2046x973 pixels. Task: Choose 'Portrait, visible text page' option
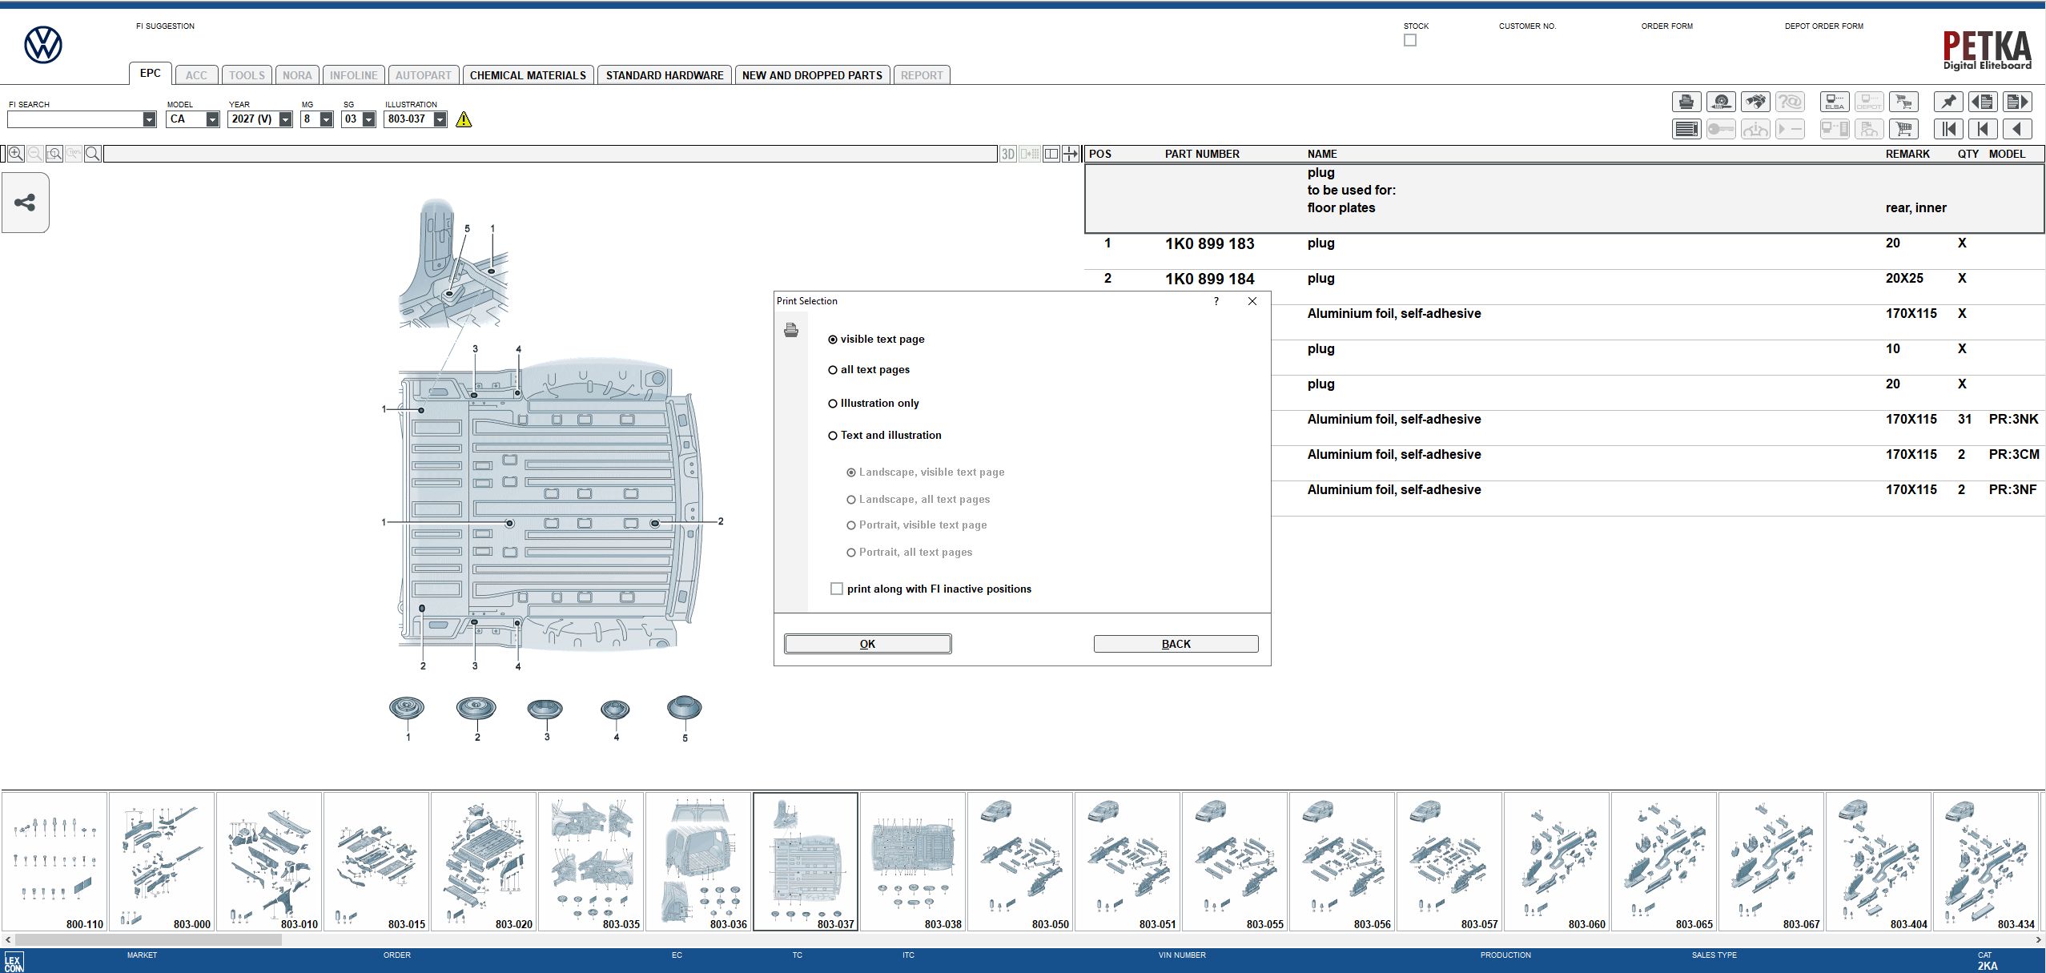[917, 525]
